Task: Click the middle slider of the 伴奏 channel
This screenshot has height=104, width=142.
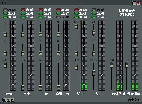Action: coord(5,54)
